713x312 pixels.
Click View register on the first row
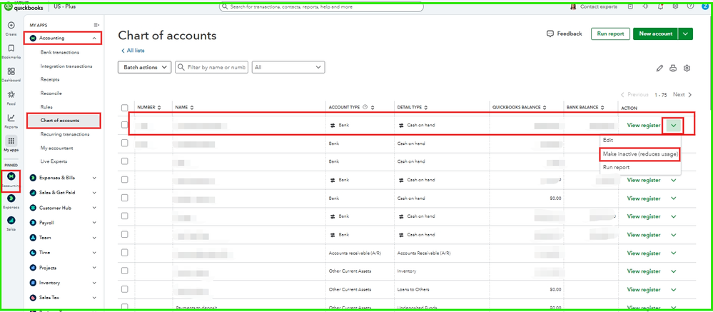[644, 125]
